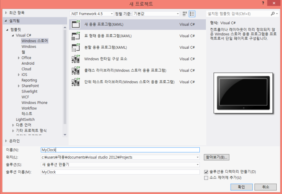Open the help question mark button
Image resolution: width=282 pixels, height=194 pixels.
click(263, 3)
